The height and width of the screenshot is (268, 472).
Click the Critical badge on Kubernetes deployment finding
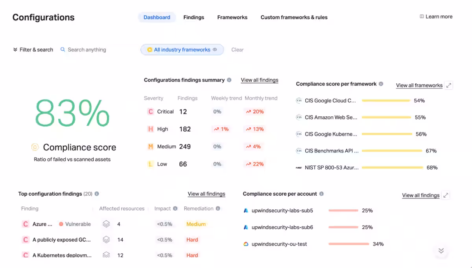point(26,255)
